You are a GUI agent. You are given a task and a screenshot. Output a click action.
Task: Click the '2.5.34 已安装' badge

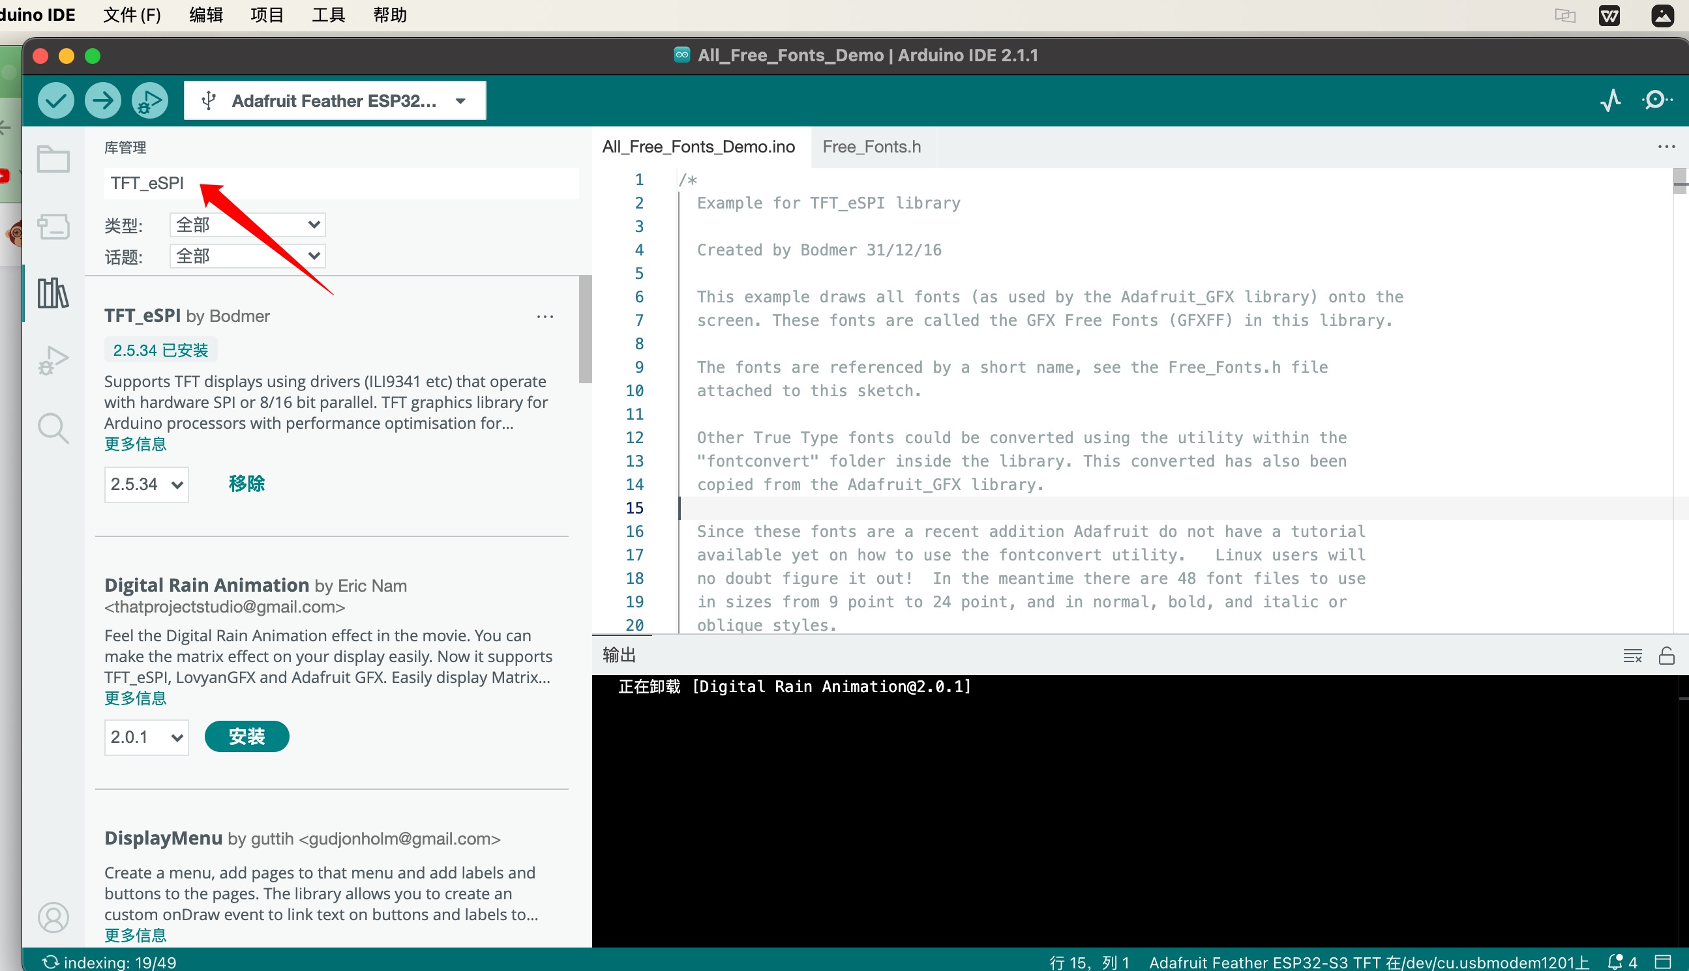[160, 350]
